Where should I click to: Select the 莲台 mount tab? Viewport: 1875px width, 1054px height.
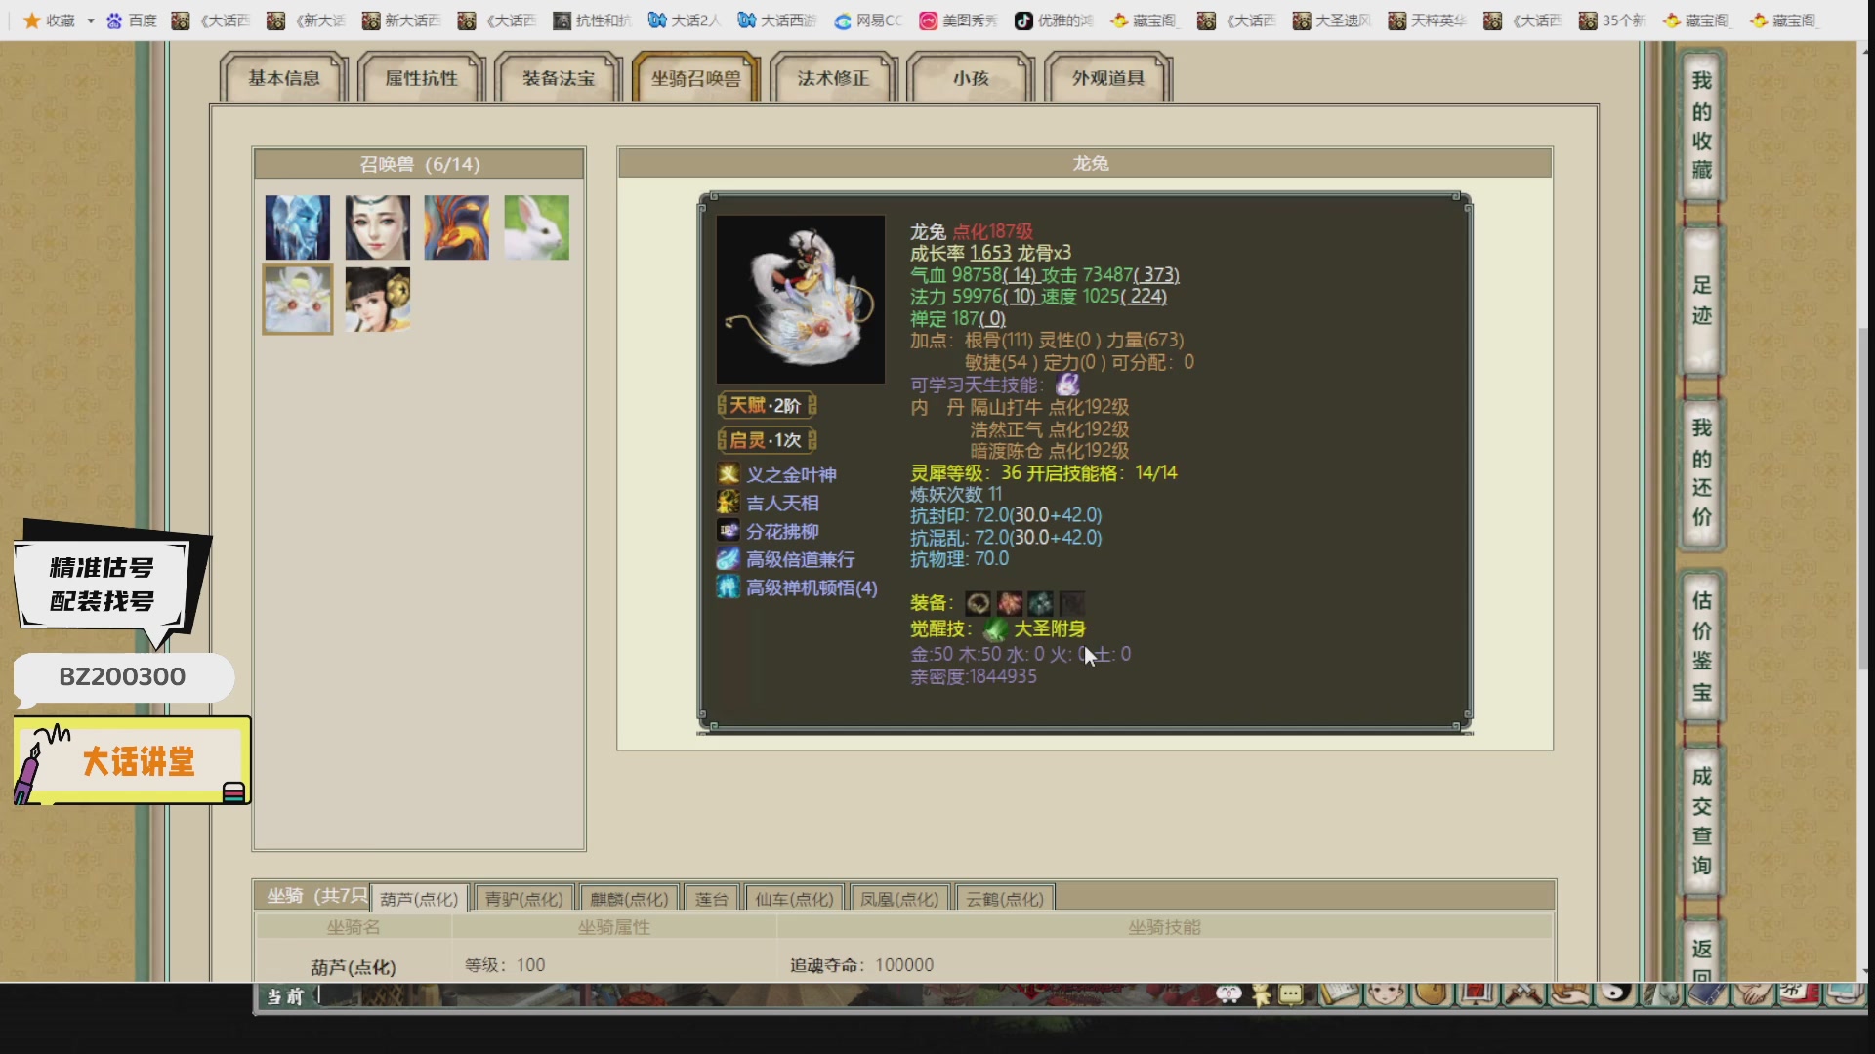(712, 898)
